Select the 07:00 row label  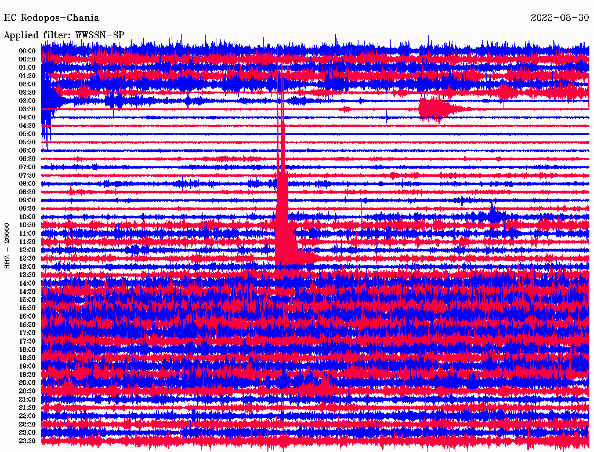27,167
